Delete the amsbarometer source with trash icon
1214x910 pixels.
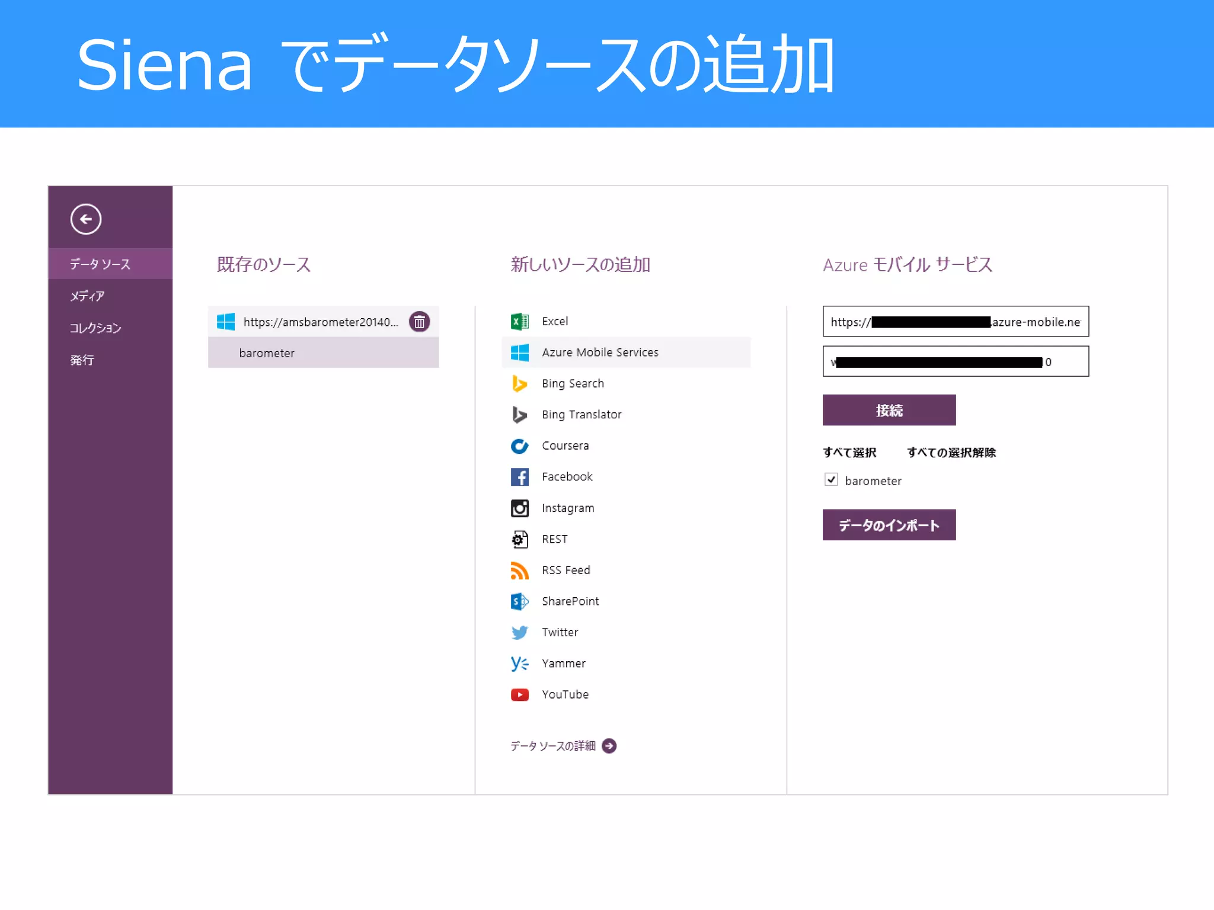(420, 322)
